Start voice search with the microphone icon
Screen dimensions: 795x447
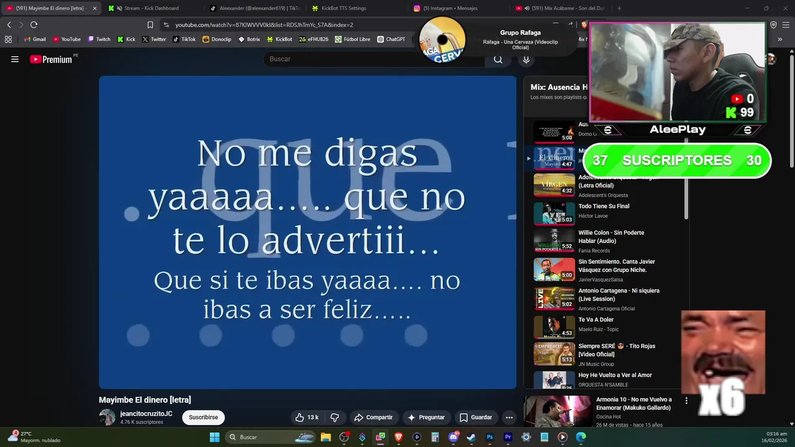pos(526,59)
